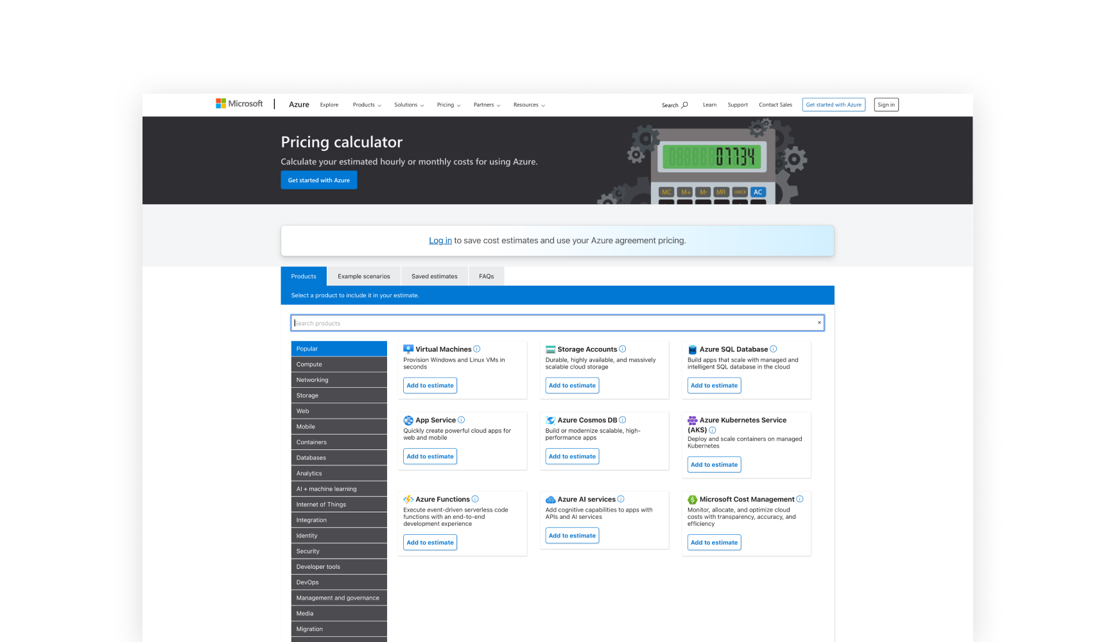Click Azure AI services cloud icon
Viewport: 1117px width, 642px height.
click(550, 499)
